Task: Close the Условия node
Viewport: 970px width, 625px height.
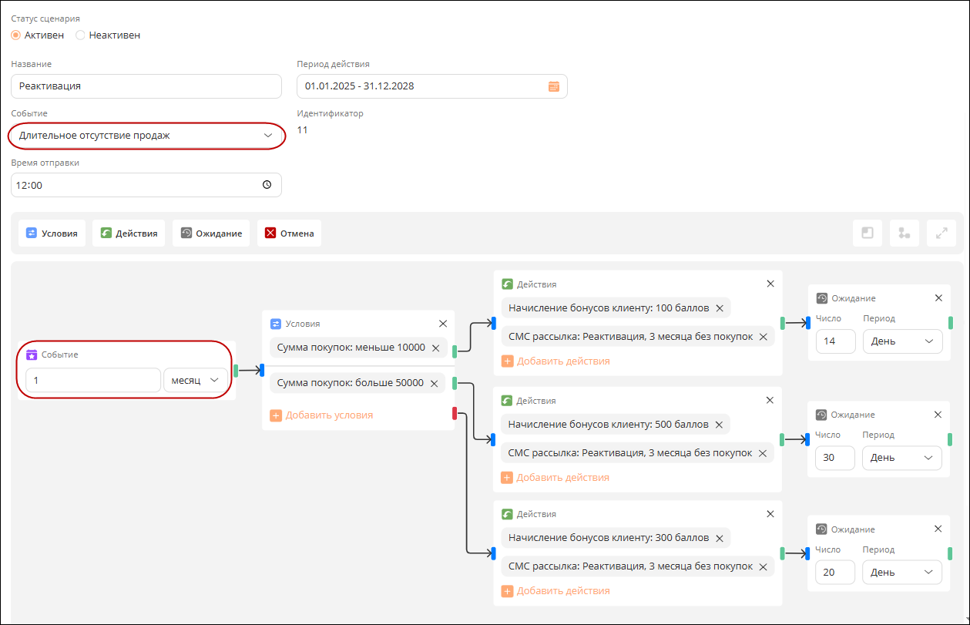Action: 443,324
